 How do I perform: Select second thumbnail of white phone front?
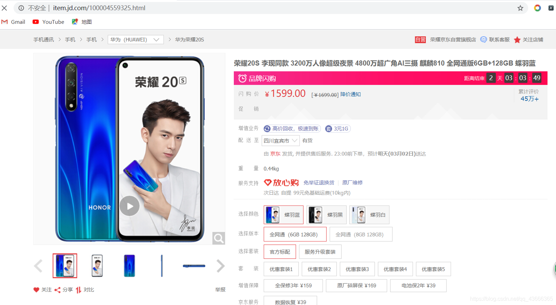[x=97, y=266]
